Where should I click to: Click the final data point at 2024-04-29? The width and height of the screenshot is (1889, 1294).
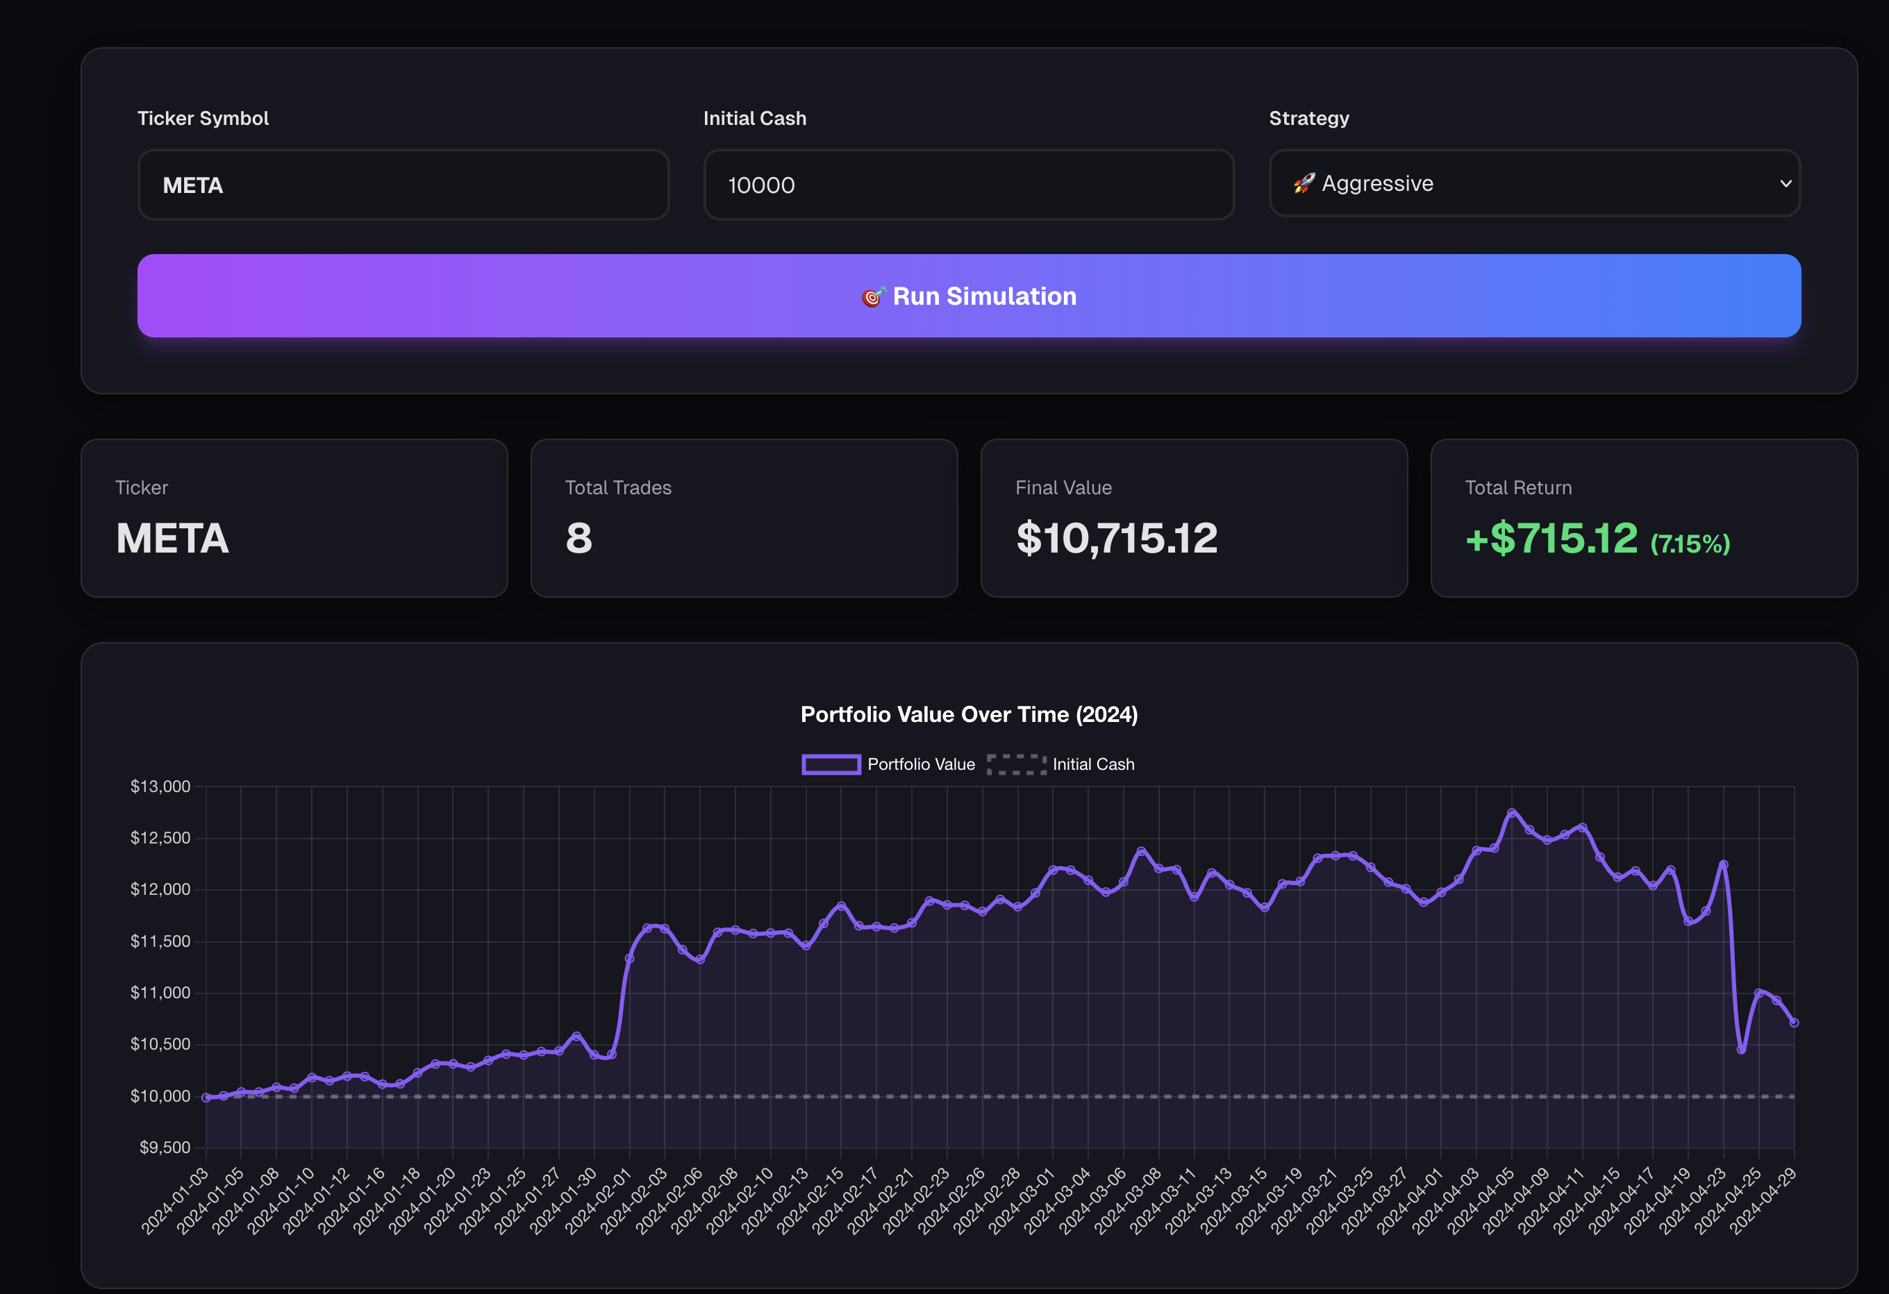click(1794, 1023)
